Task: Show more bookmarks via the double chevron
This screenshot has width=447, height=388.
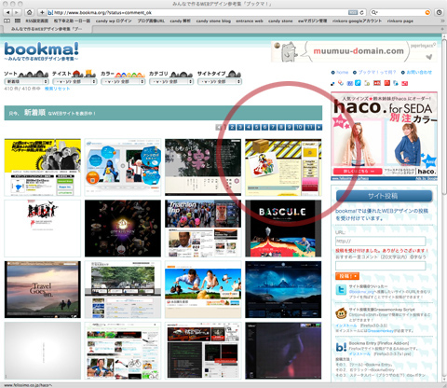Action: 442,21
